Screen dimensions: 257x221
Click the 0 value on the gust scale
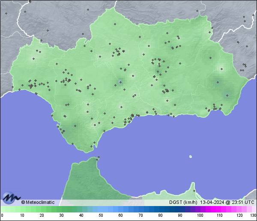[x=2, y=215]
